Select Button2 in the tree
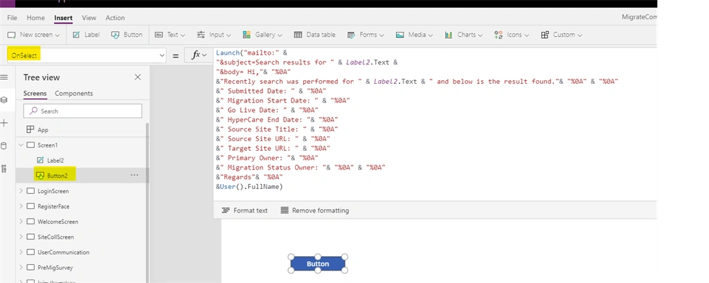 [x=57, y=176]
